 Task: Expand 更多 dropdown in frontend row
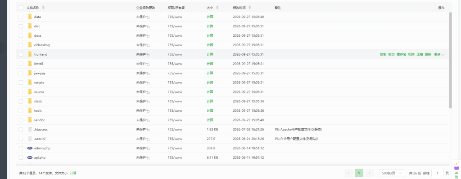click(439, 54)
